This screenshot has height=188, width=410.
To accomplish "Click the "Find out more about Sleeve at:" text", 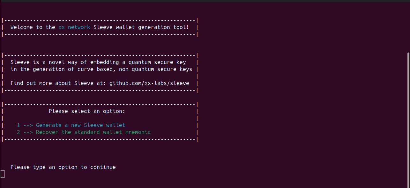I will pyautogui.click(x=58, y=83).
